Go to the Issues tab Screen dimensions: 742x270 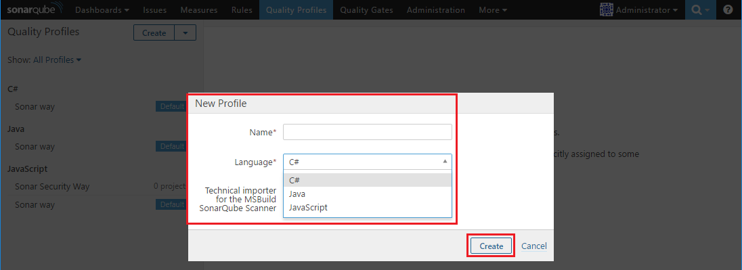click(155, 10)
